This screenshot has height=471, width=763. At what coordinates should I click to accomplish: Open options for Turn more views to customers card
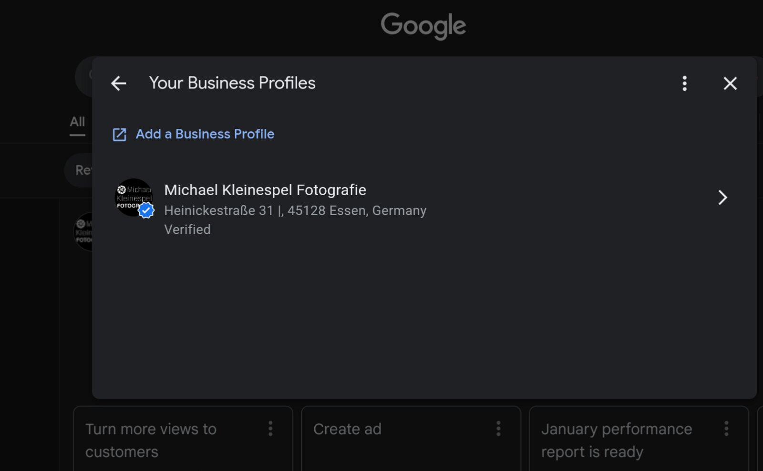pyautogui.click(x=270, y=429)
